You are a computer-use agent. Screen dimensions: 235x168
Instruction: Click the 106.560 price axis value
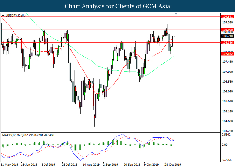227,82
